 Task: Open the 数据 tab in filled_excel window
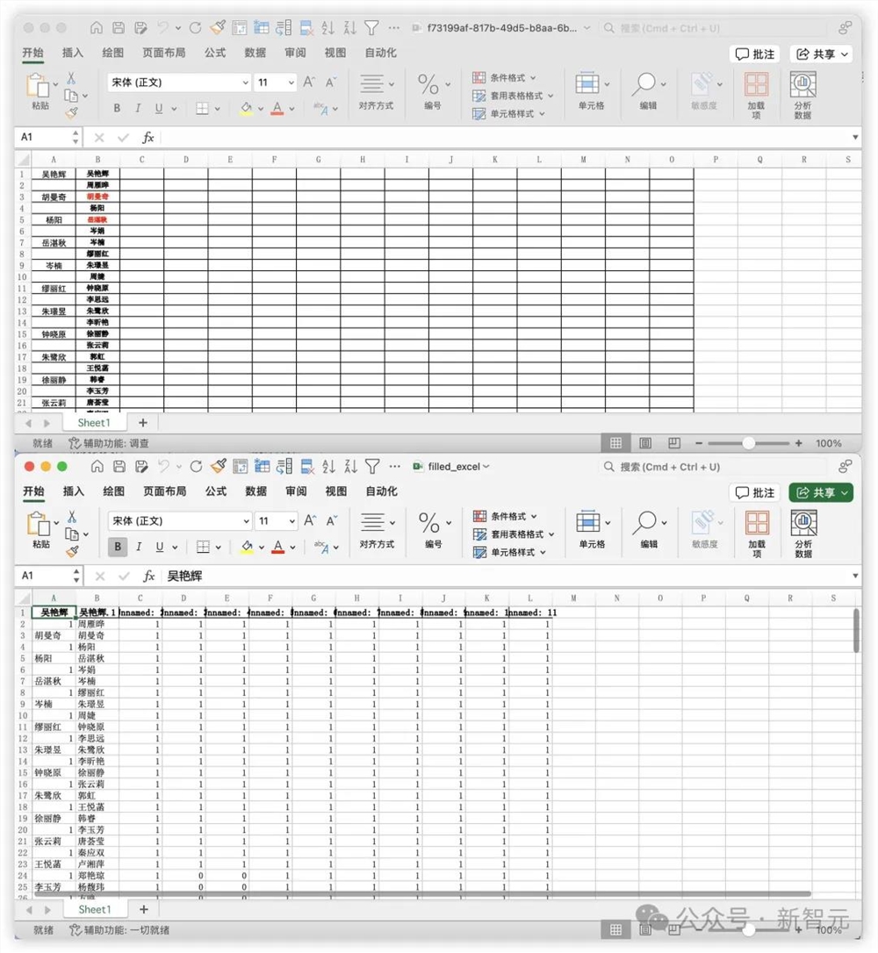click(255, 491)
